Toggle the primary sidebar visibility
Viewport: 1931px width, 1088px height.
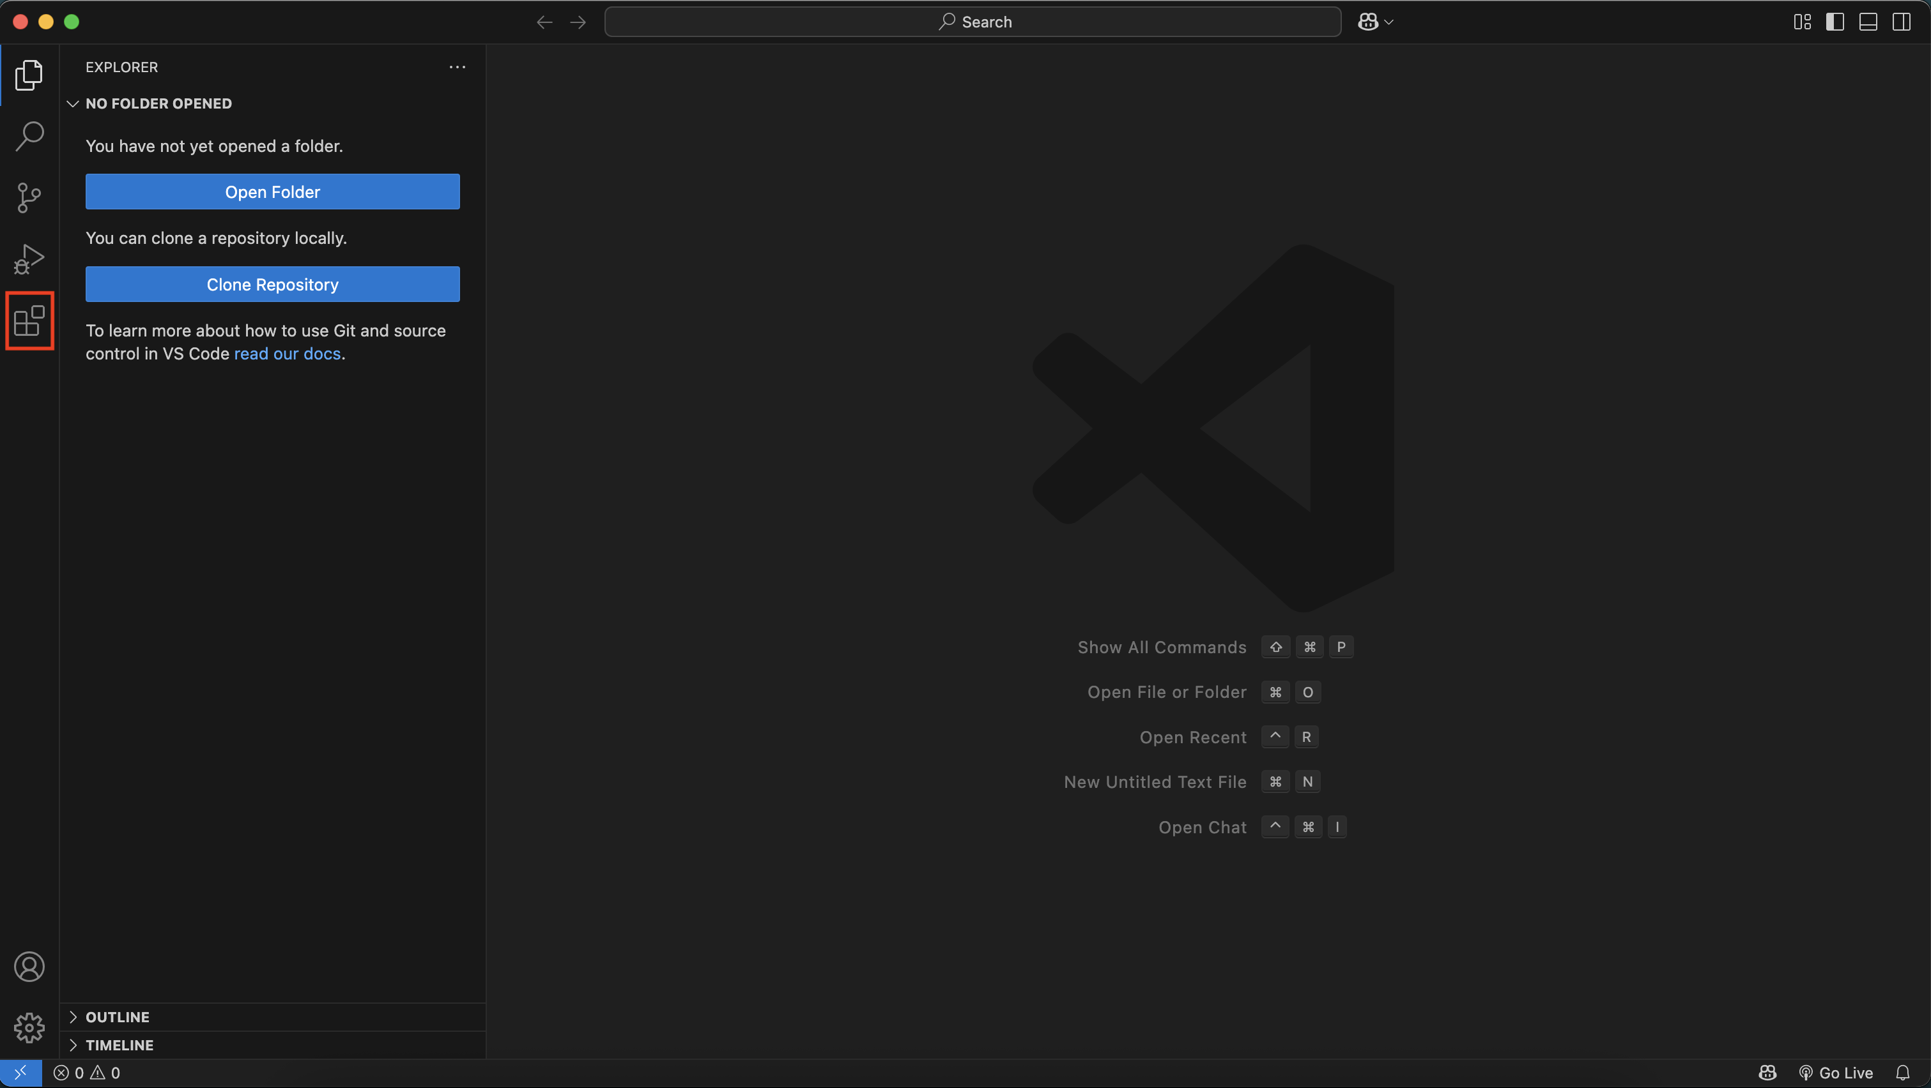click(x=1835, y=22)
